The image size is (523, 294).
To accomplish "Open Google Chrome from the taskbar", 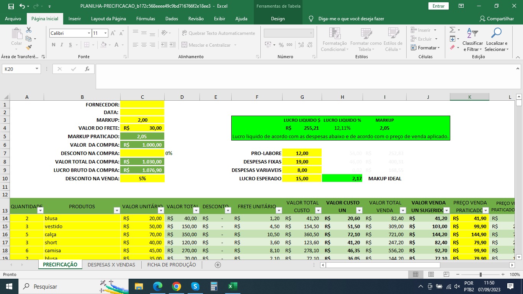I will point(176,286).
